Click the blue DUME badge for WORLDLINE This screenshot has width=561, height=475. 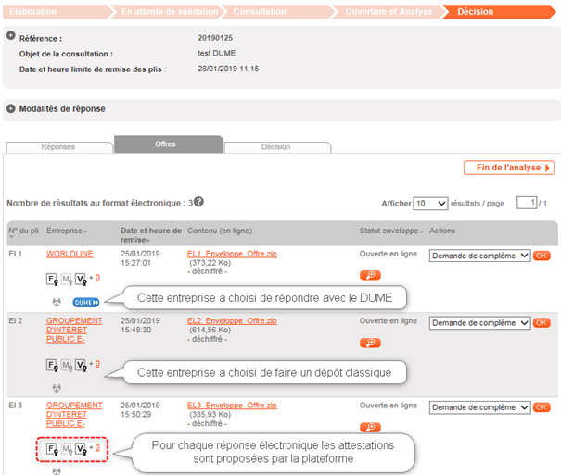[x=86, y=301]
